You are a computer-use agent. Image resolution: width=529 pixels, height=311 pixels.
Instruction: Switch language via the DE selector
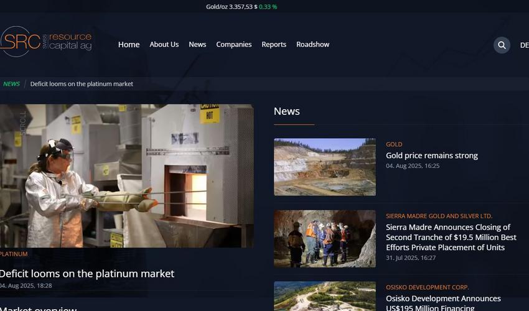point(523,45)
